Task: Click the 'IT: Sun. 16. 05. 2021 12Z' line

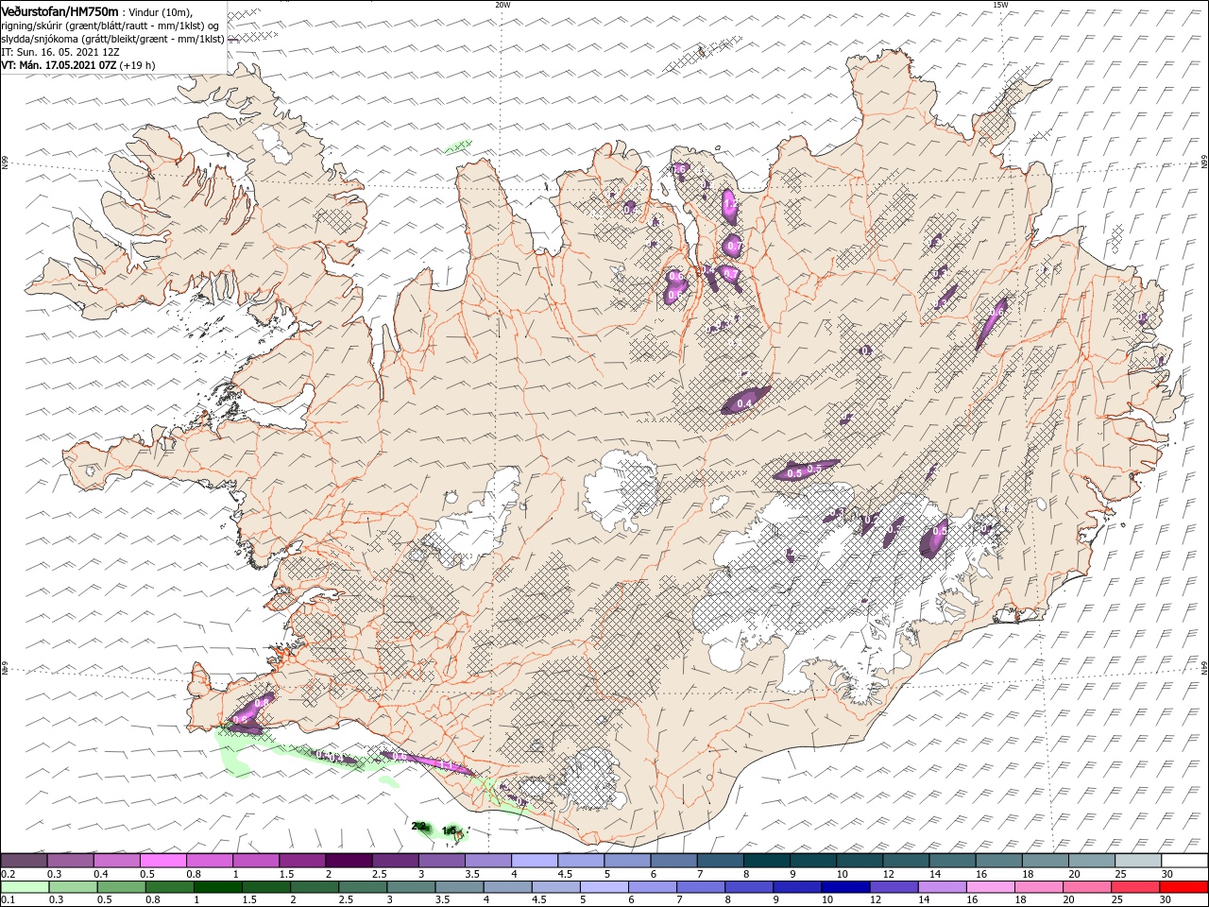Action: click(62, 52)
